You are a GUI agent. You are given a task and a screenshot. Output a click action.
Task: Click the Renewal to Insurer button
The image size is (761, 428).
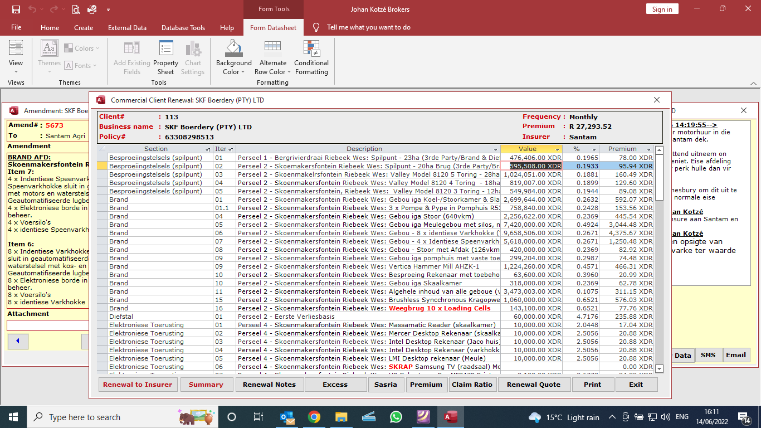(x=138, y=385)
